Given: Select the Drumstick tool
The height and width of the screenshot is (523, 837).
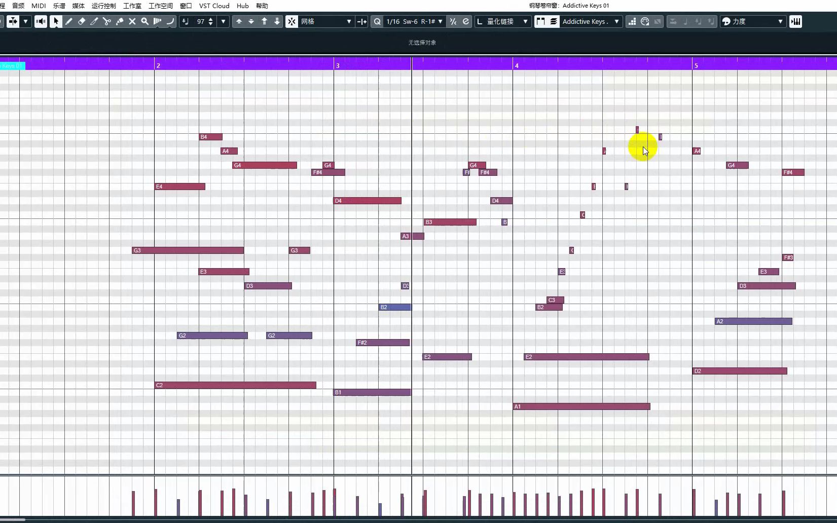Looking at the screenshot, I should tap(158, 21).
